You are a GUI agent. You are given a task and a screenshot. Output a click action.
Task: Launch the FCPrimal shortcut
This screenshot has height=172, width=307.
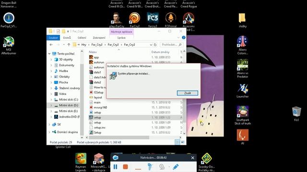pos(171,20)
